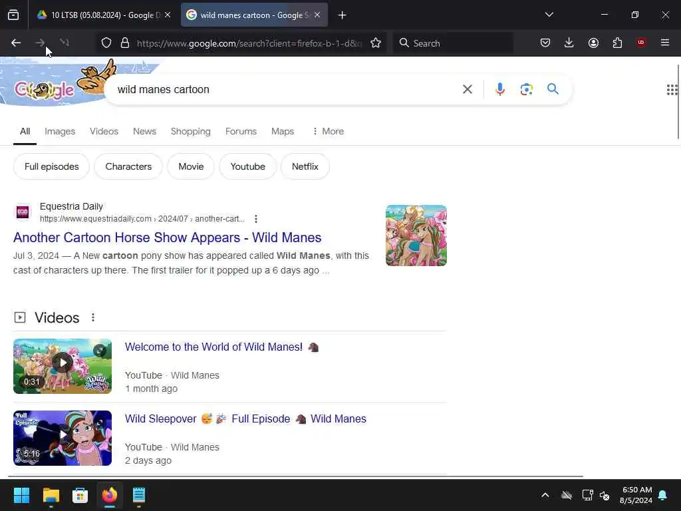Open the Firefox account icon

pos(593,43)
